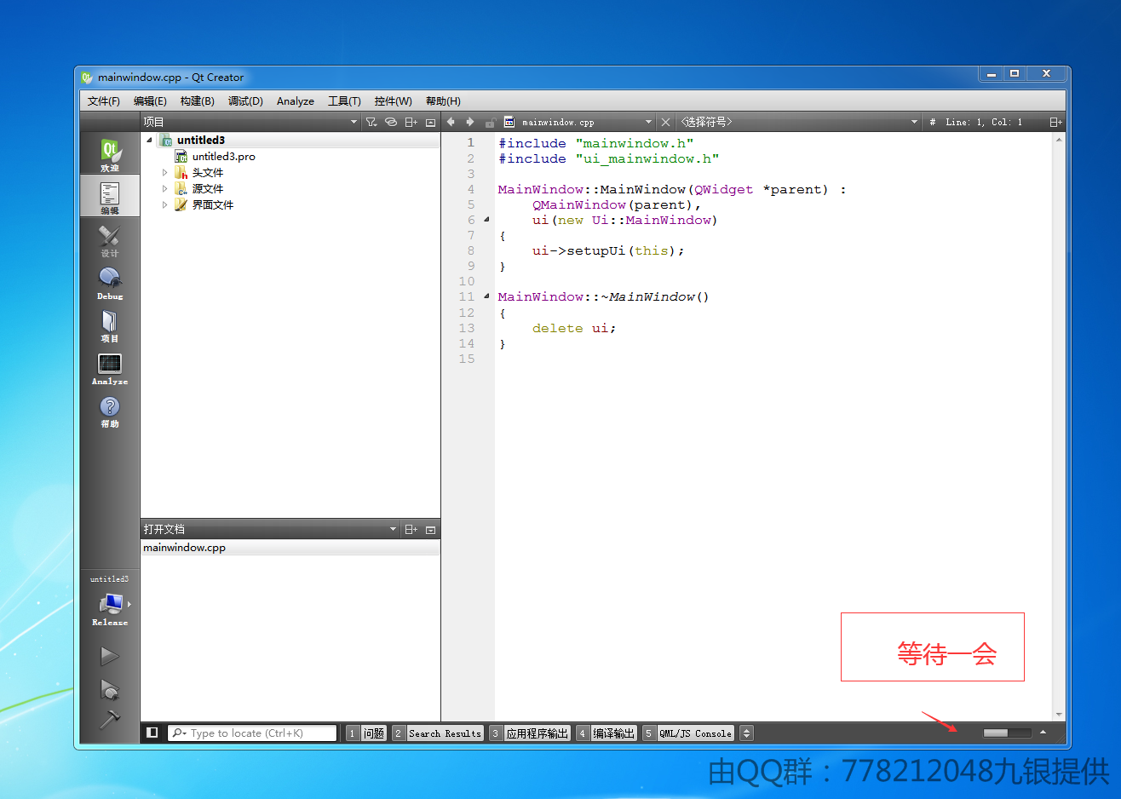Image resolution: width=1121 pixels, height=799 pixels.
Task: Select the 界面文件 tree item
Action: (212, 204)
